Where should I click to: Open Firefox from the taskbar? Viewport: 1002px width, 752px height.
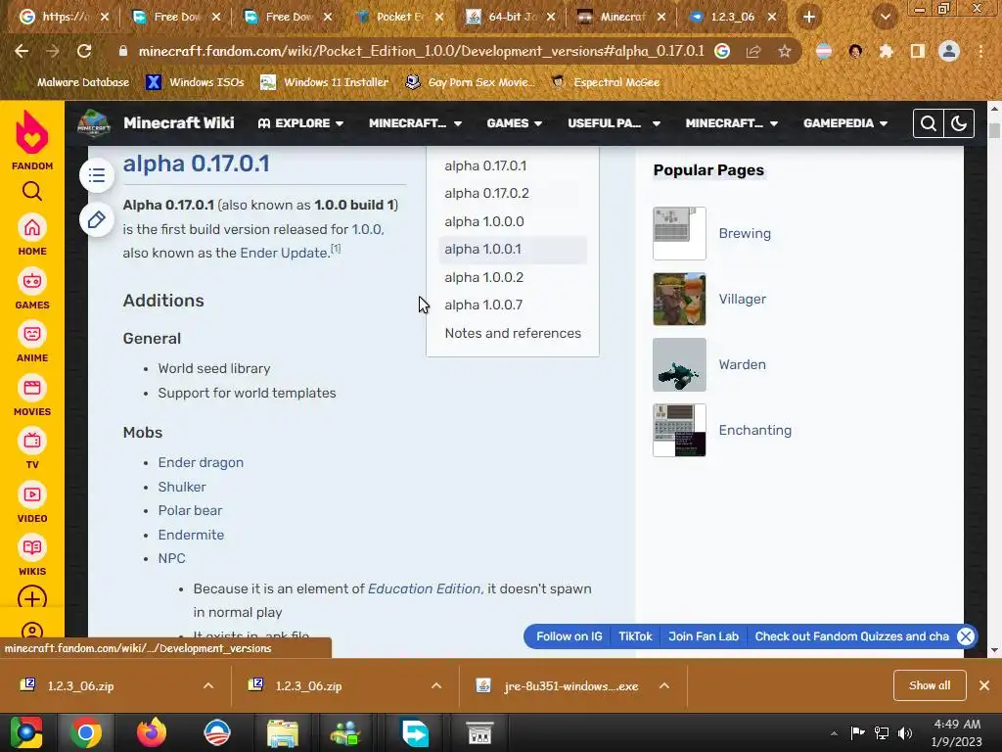tap(152, 732)
